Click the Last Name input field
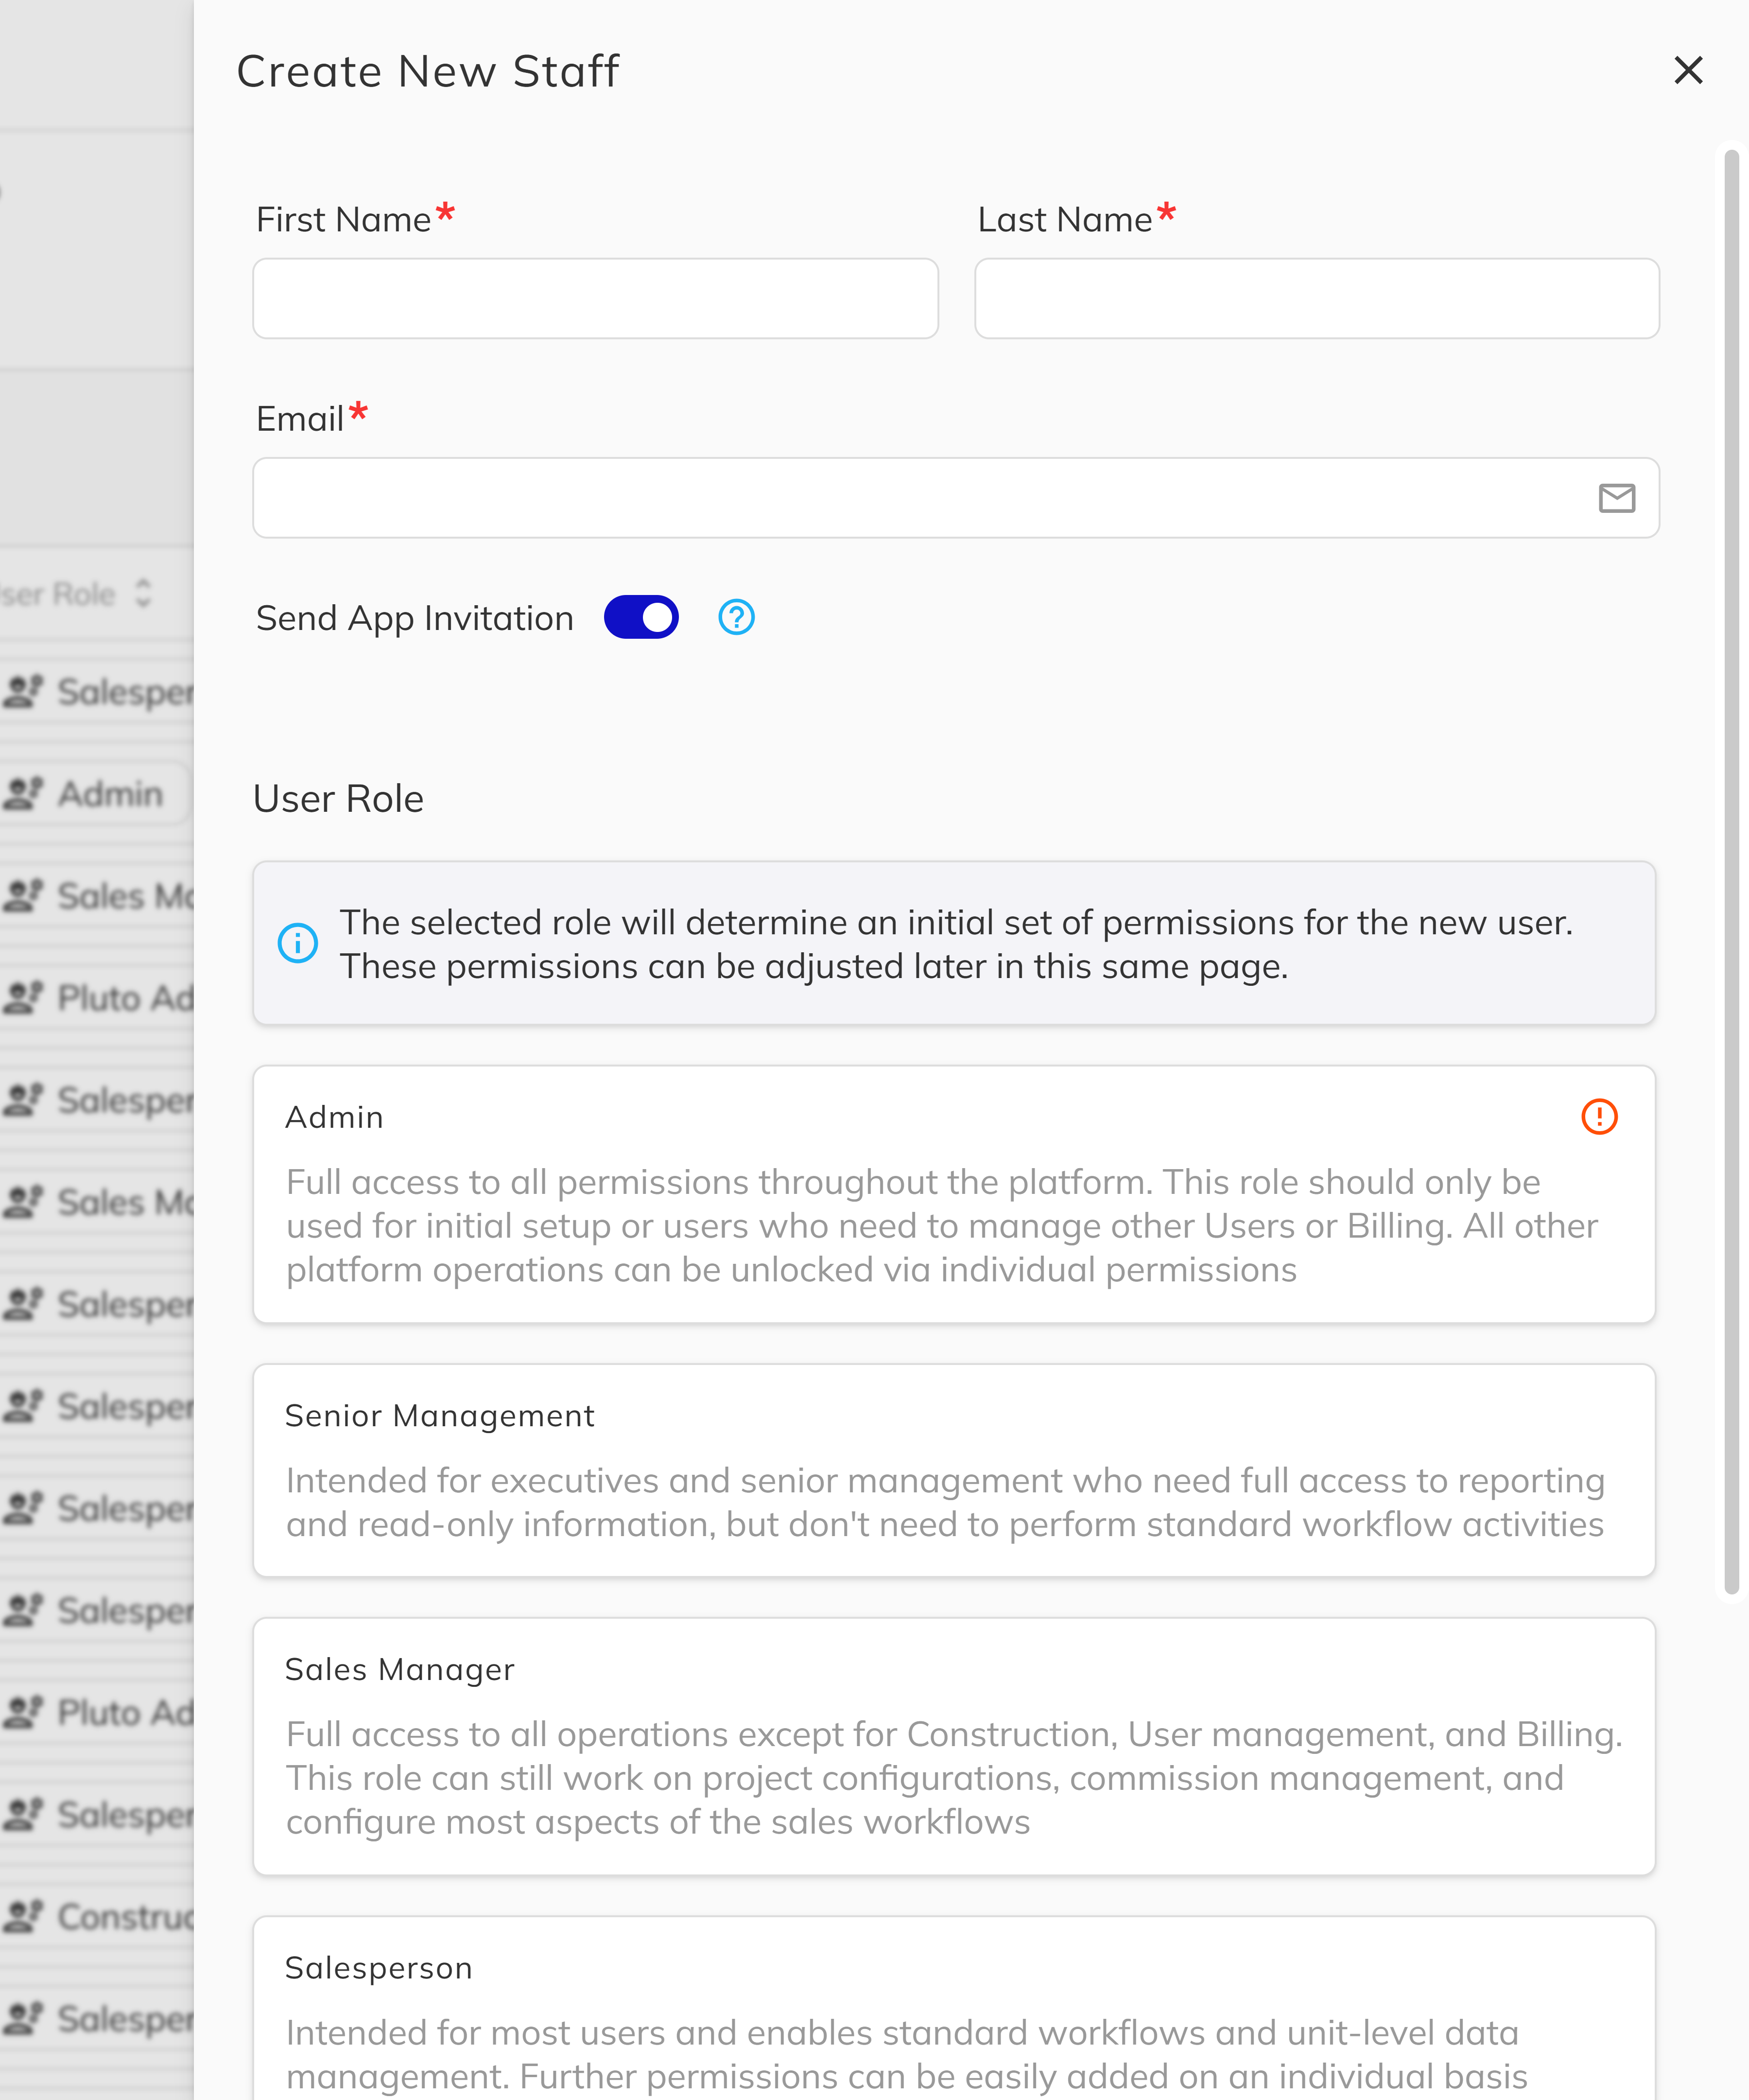Screen dimensions: 1749x2100 1316,298
